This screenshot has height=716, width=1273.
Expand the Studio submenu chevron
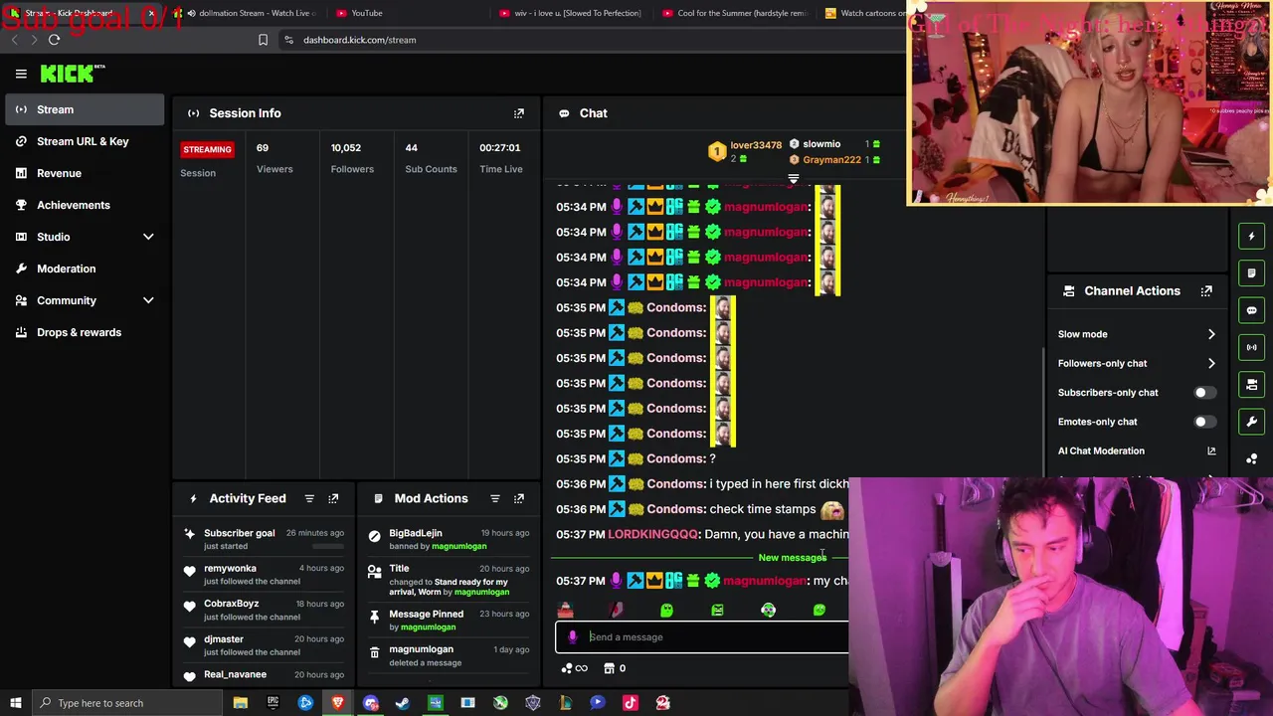tap(148, 237)
